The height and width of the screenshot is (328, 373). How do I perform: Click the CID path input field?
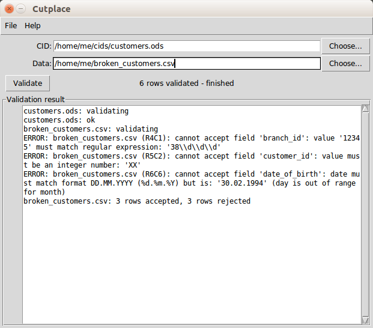click(187, 46)
